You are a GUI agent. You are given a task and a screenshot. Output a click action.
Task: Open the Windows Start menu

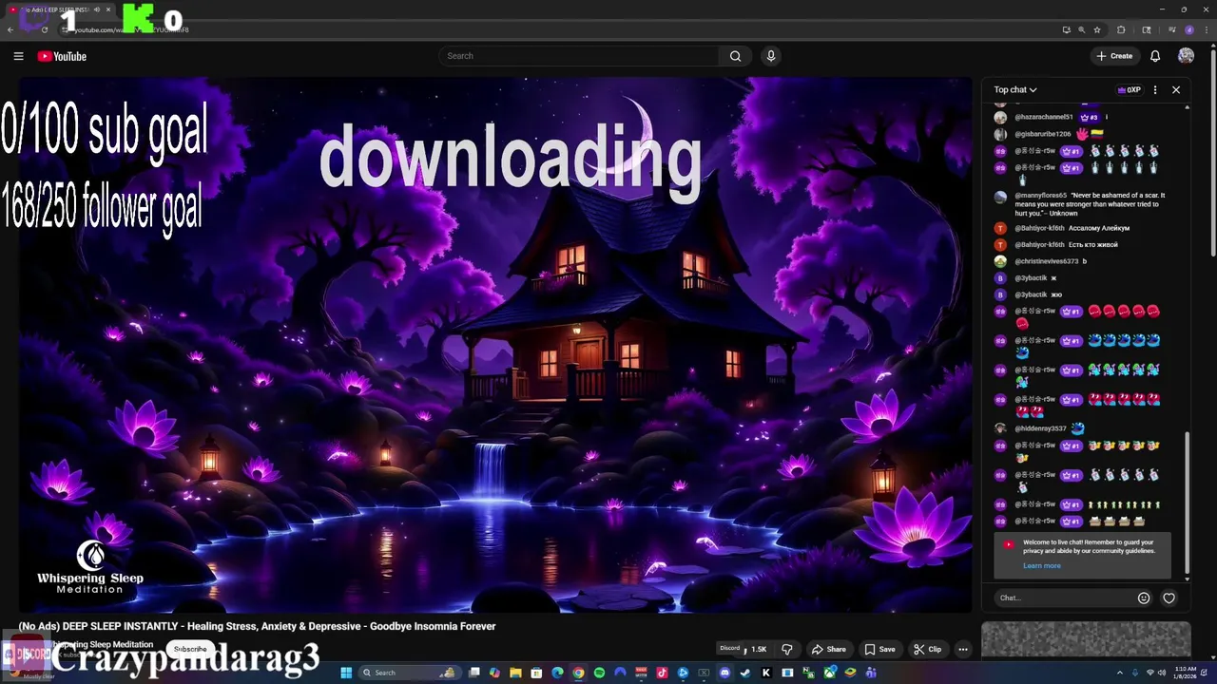click(x=346, y=673)
